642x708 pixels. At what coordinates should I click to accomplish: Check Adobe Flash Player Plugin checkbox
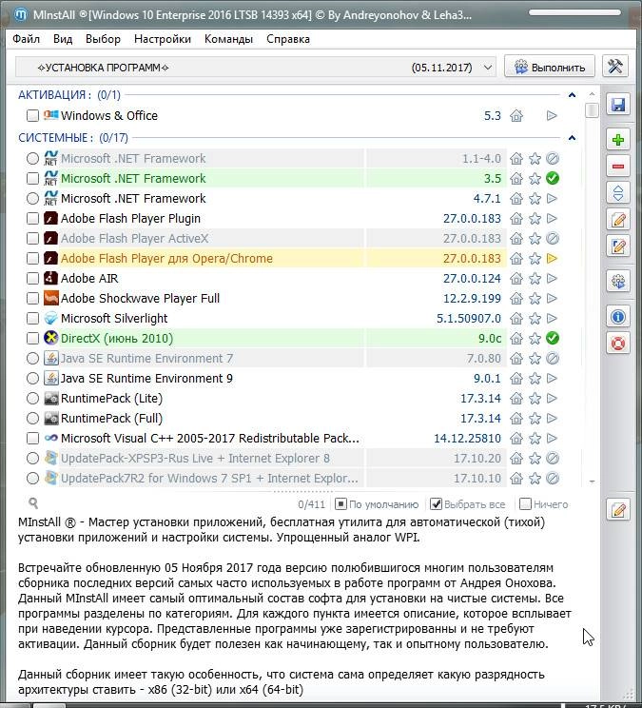[32, 219]
